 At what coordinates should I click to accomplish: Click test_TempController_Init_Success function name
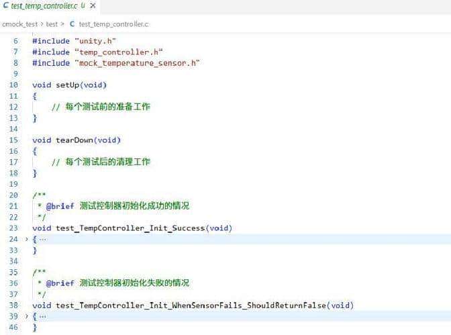click(130, 228)
